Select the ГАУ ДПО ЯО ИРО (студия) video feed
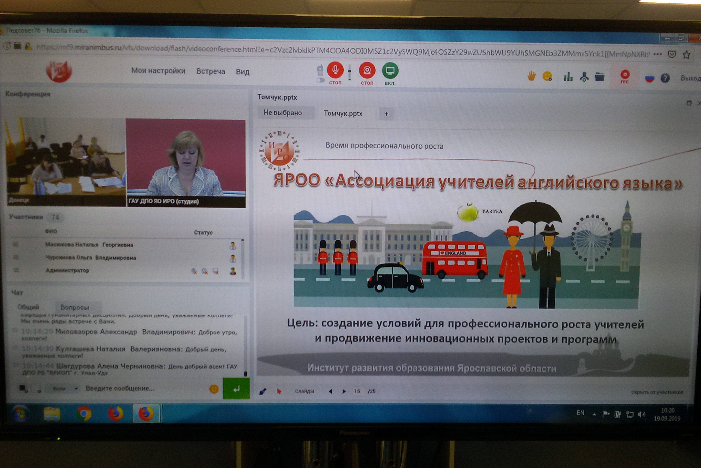The image size is (701, 468). click(186, 164)
